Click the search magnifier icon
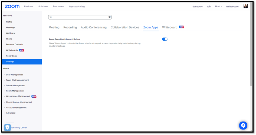256x135 pixels. coord(51,17)
